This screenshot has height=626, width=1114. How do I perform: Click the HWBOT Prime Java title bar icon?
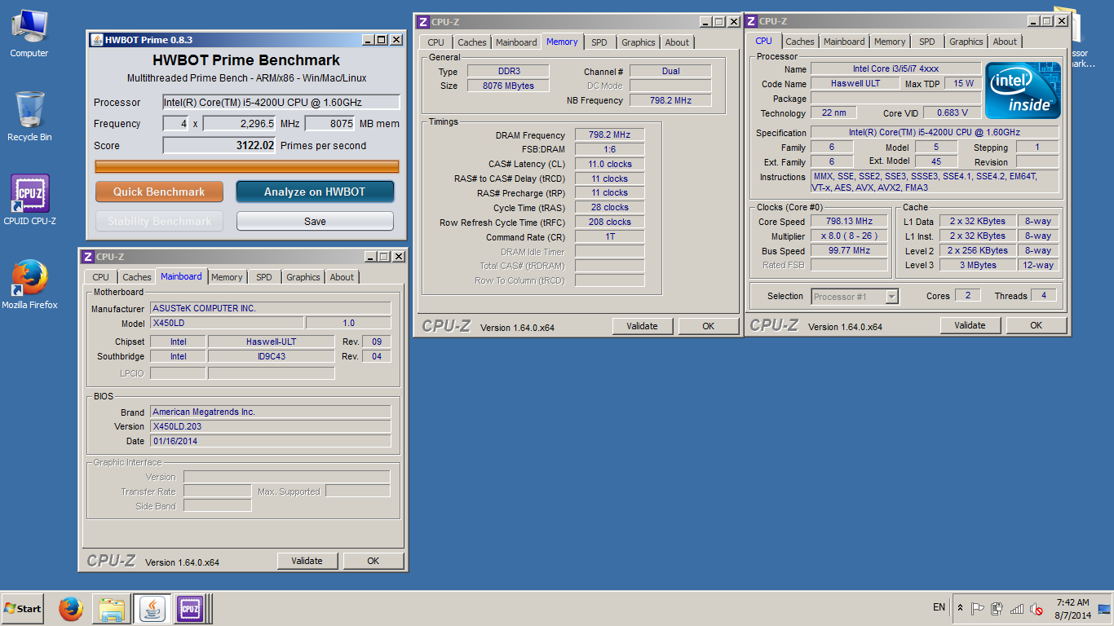96,40
